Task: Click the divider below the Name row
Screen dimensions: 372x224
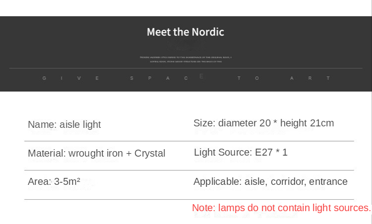Action: point(189,141)
